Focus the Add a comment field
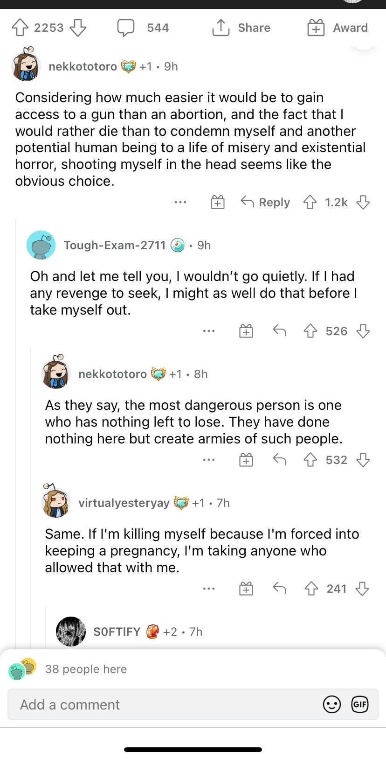This screenshot has width=386, height=759. point(193,704)
